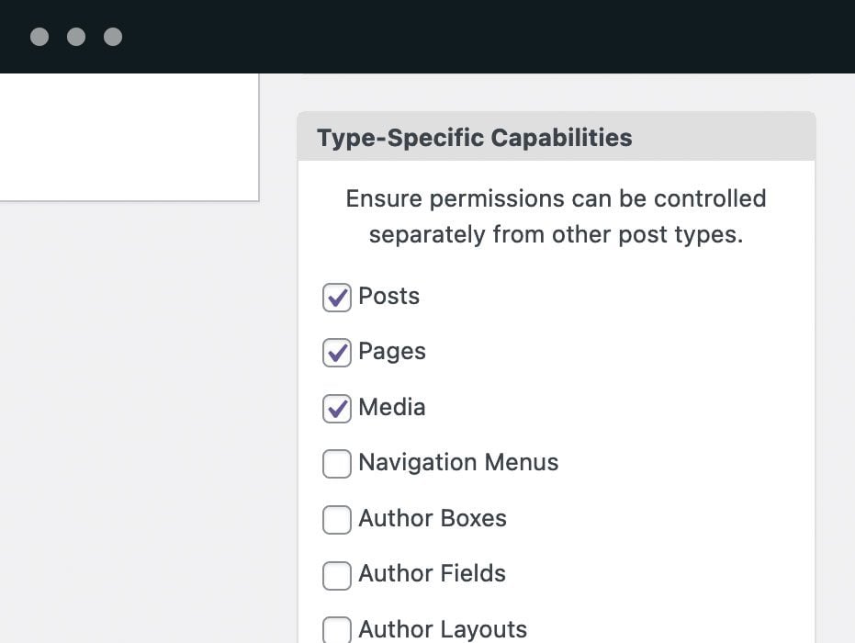The image size is (855, 643).
Task: Select the Media label text
Action: [x=392, y=408]
